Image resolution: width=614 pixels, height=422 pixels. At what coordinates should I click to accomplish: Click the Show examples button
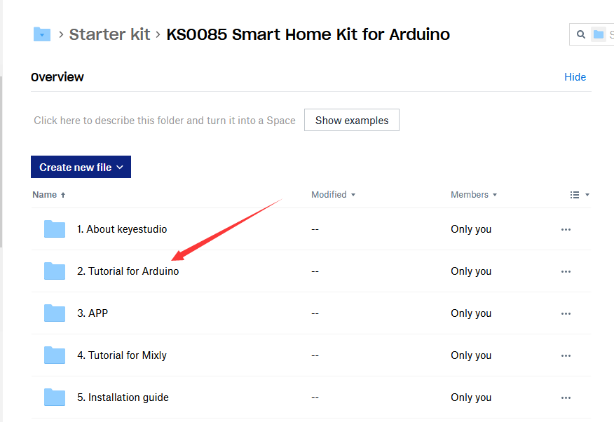coord(352,120)
